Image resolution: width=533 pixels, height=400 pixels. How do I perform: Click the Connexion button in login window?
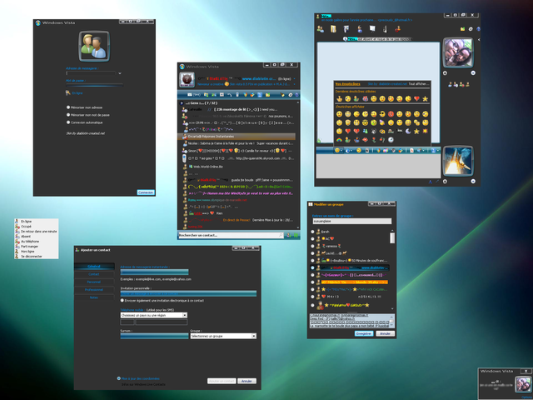click(146, 192)
